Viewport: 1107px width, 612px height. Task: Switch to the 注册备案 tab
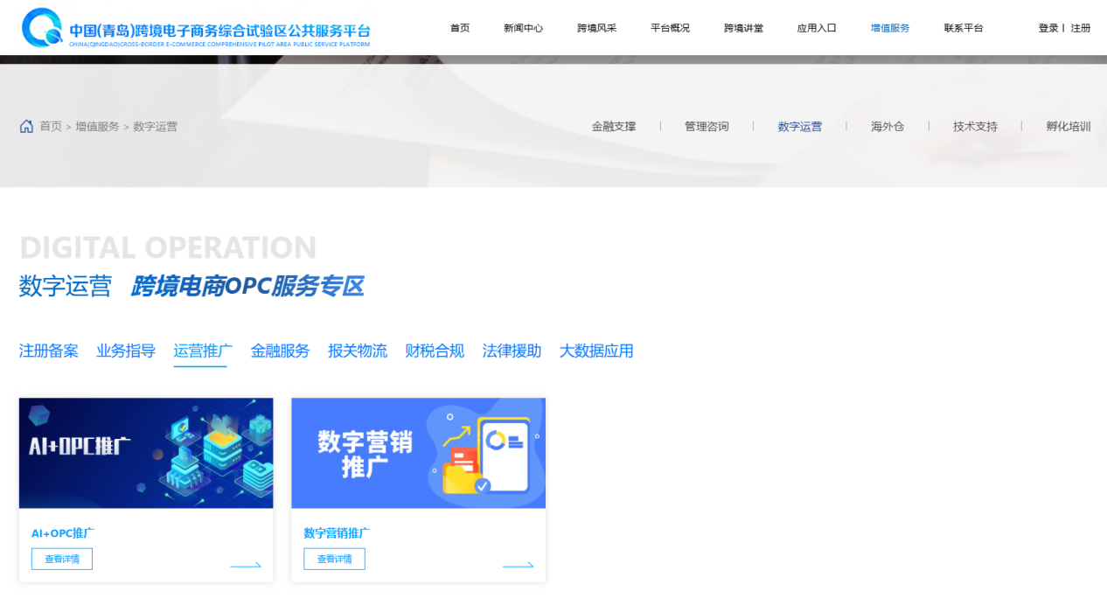48,351
